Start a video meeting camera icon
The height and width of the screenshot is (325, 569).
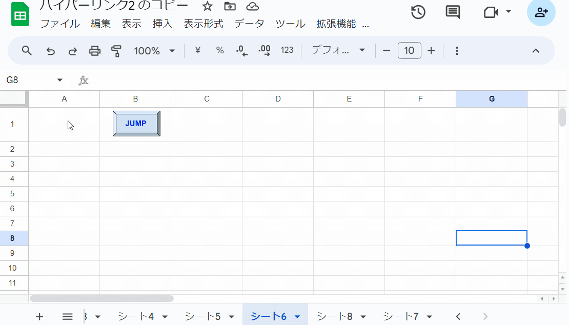[x=491, y=12]
